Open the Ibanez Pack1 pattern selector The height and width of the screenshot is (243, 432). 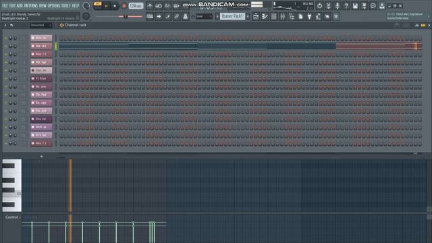233,16
